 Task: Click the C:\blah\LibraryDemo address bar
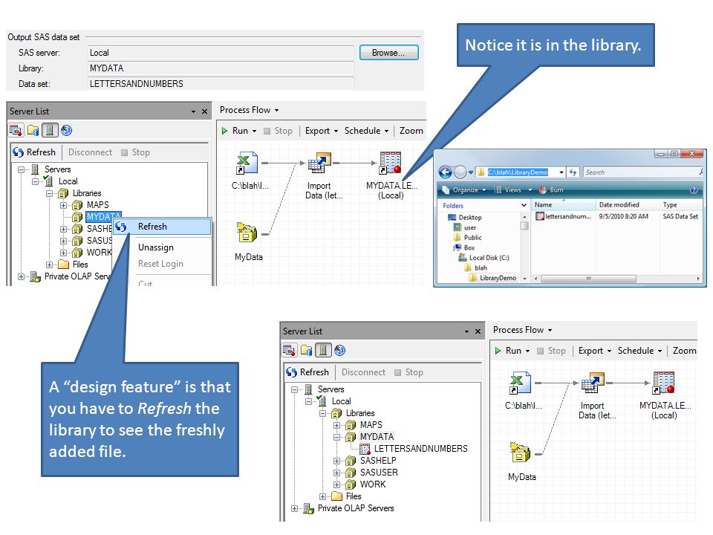(517, 172)
